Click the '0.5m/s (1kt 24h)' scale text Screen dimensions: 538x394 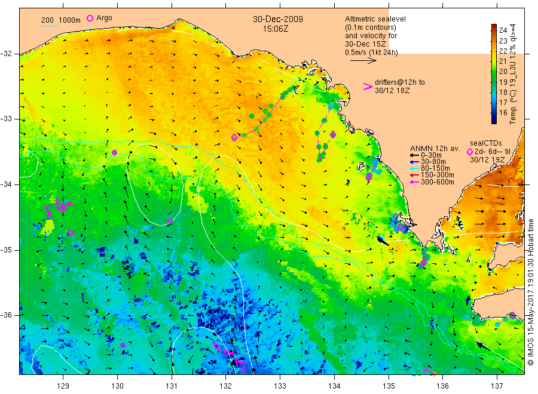tap(372, 53)
